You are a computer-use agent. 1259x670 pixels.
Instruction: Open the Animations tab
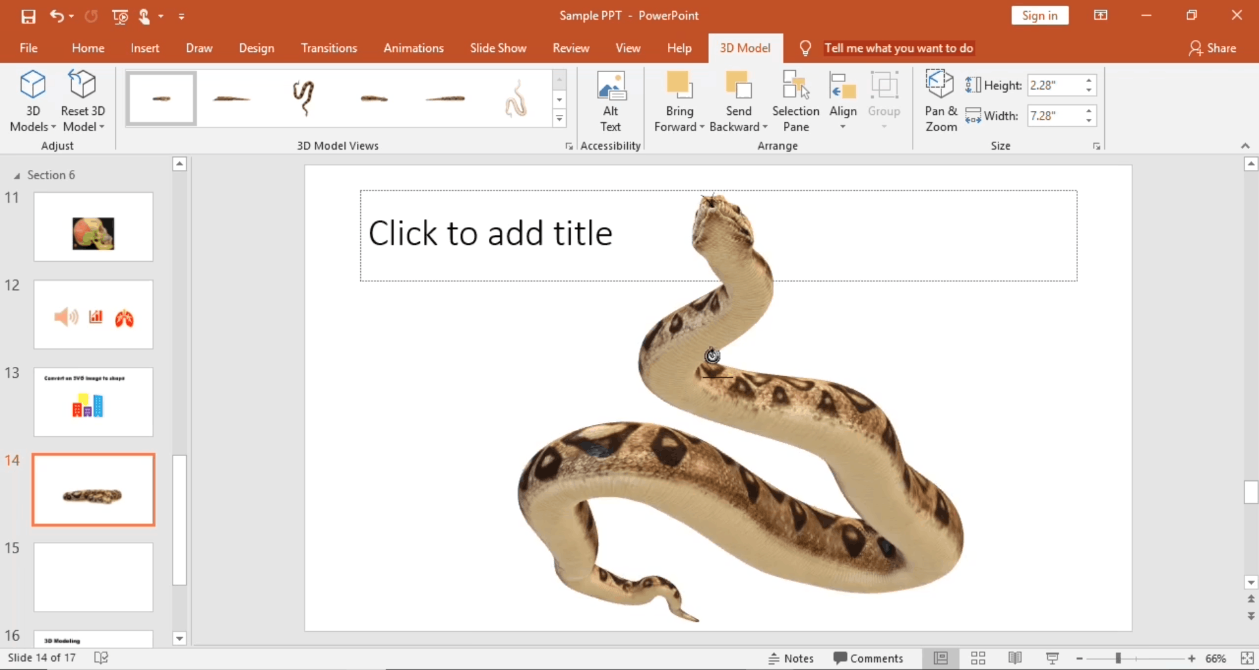[x=413, y=48]
